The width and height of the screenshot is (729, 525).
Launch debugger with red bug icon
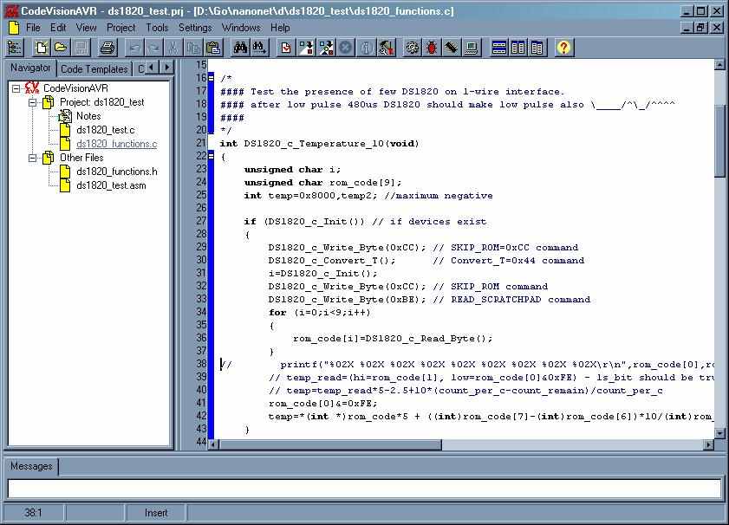(432, 48)
